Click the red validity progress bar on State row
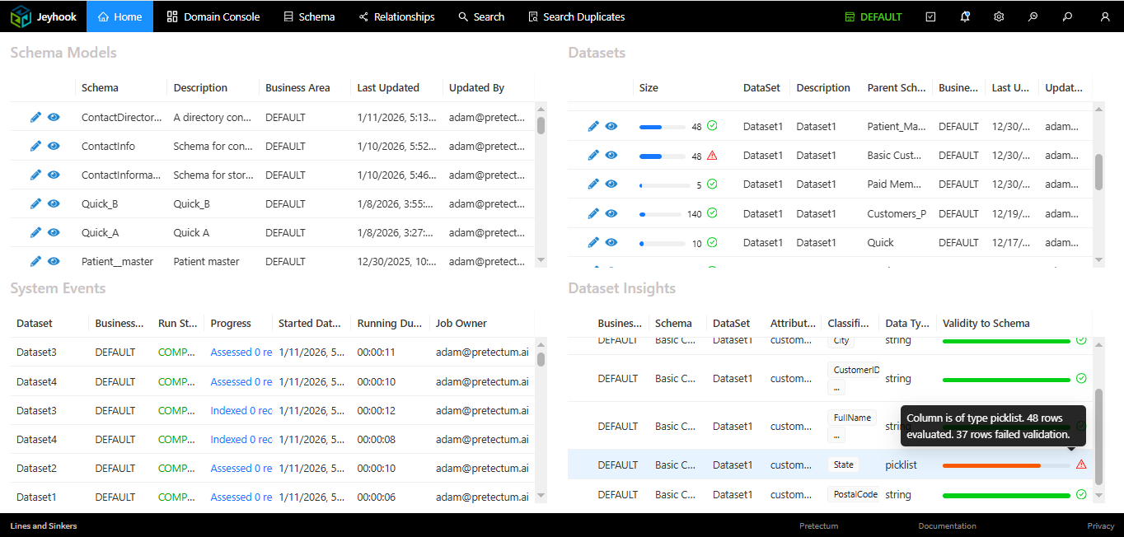This screenshot has width=1124, height=537. coord(991,465)
